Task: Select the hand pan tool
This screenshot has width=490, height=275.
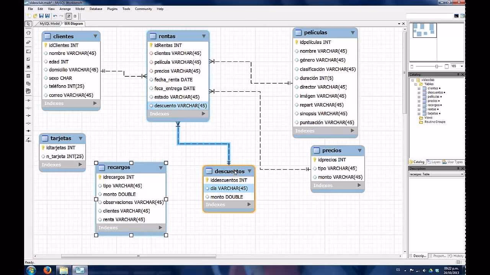Action: point(28,33)
